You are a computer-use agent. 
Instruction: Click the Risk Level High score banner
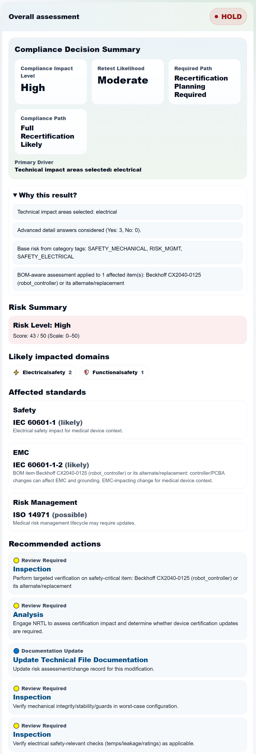(x=127, y=330)
